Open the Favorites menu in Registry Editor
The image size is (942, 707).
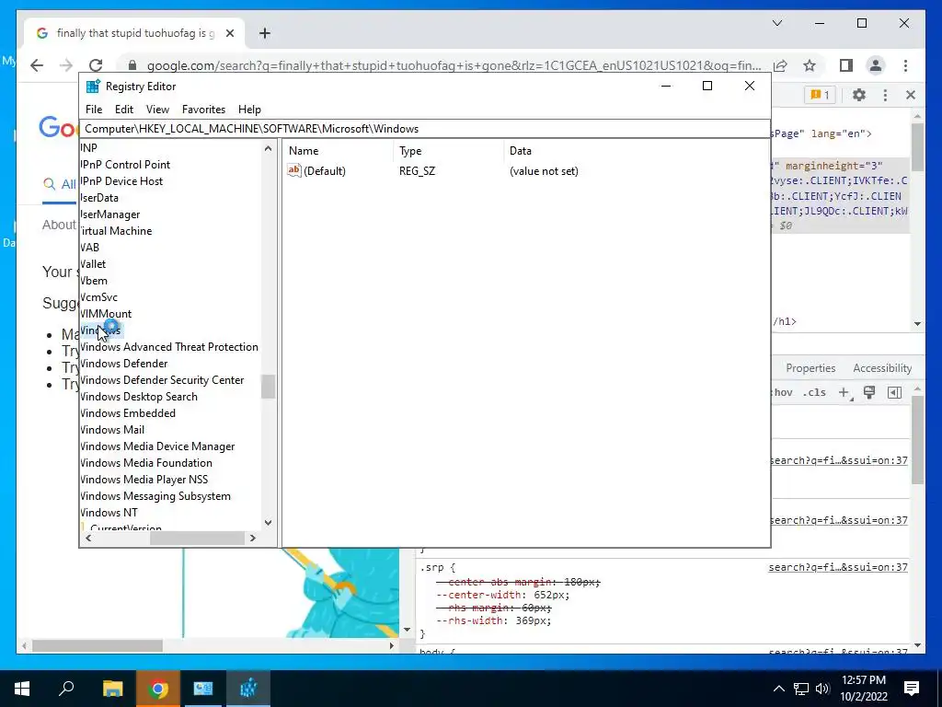click(203, 110)
